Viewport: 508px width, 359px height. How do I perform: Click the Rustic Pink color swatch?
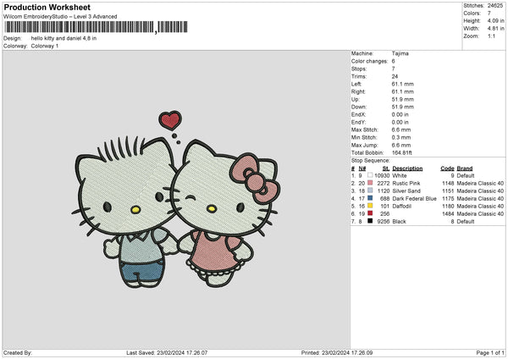370,183
